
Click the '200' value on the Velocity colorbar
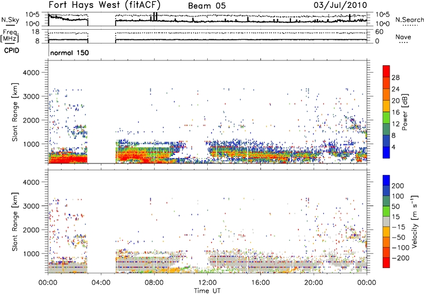point(398,186)
